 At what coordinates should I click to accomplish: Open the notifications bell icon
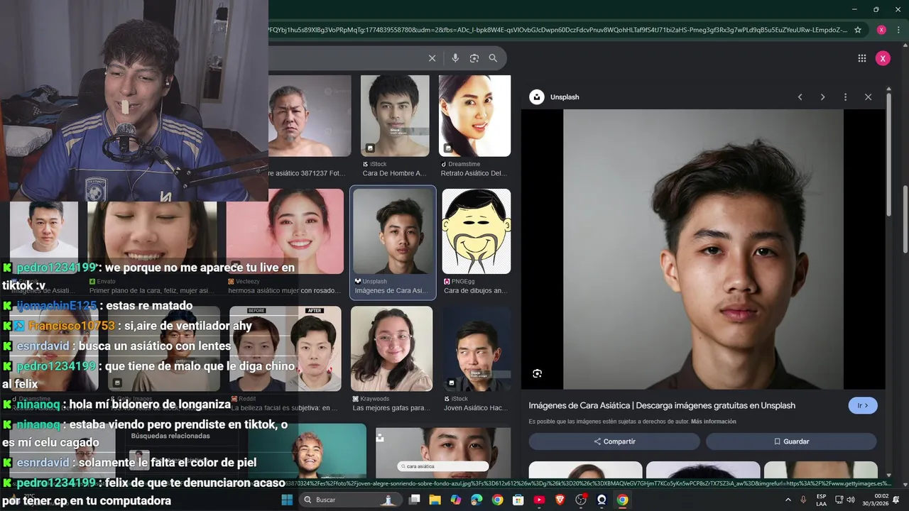point(896,500)
